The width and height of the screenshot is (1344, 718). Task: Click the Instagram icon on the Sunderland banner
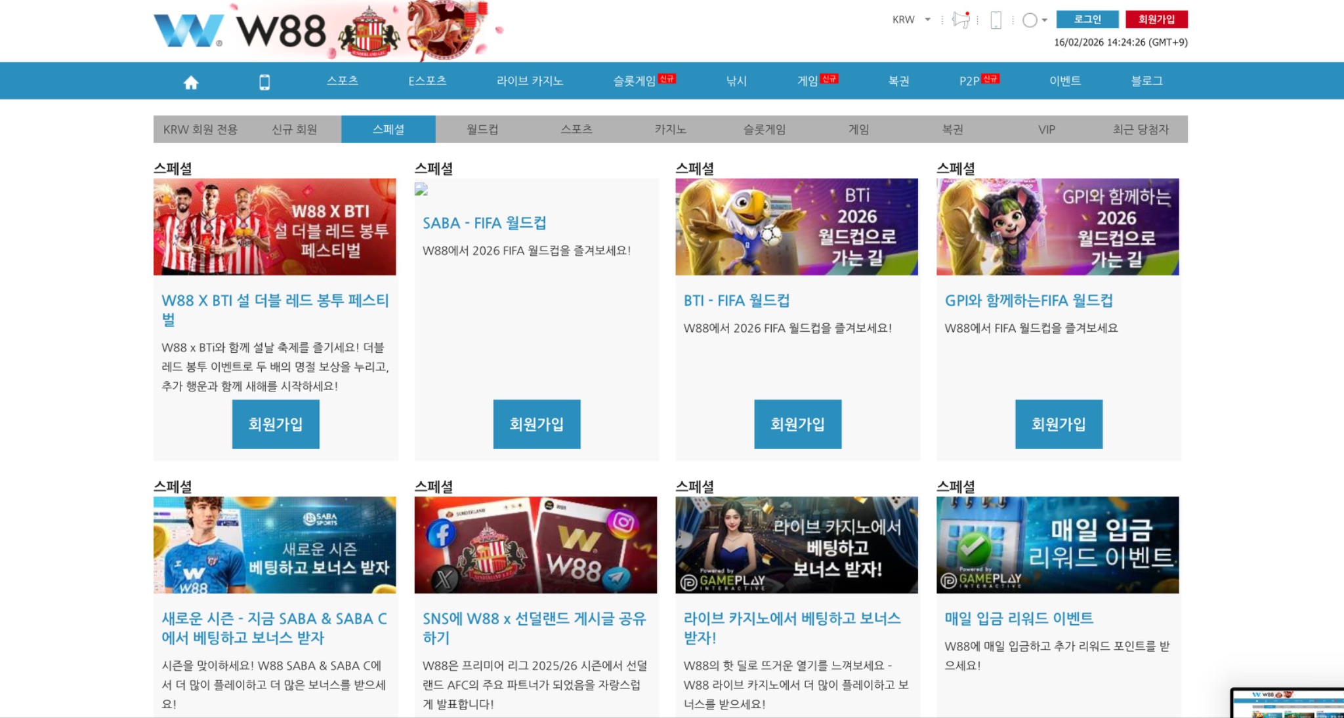622,523
